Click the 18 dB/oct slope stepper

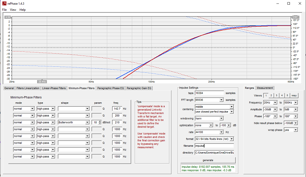click(x=100, y=122)
